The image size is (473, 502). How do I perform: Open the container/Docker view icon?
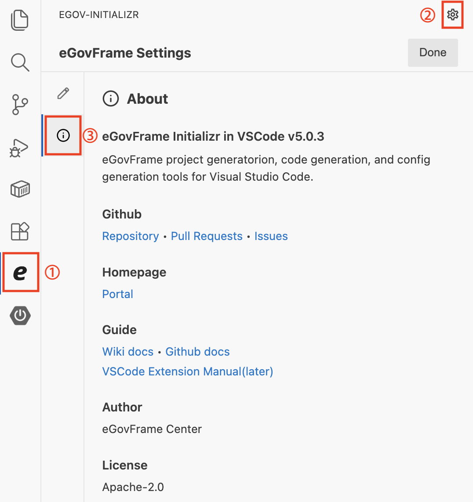point(20,190)
